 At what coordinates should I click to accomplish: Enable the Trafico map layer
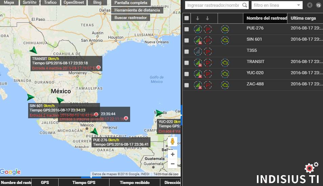(x=50, y=2)
